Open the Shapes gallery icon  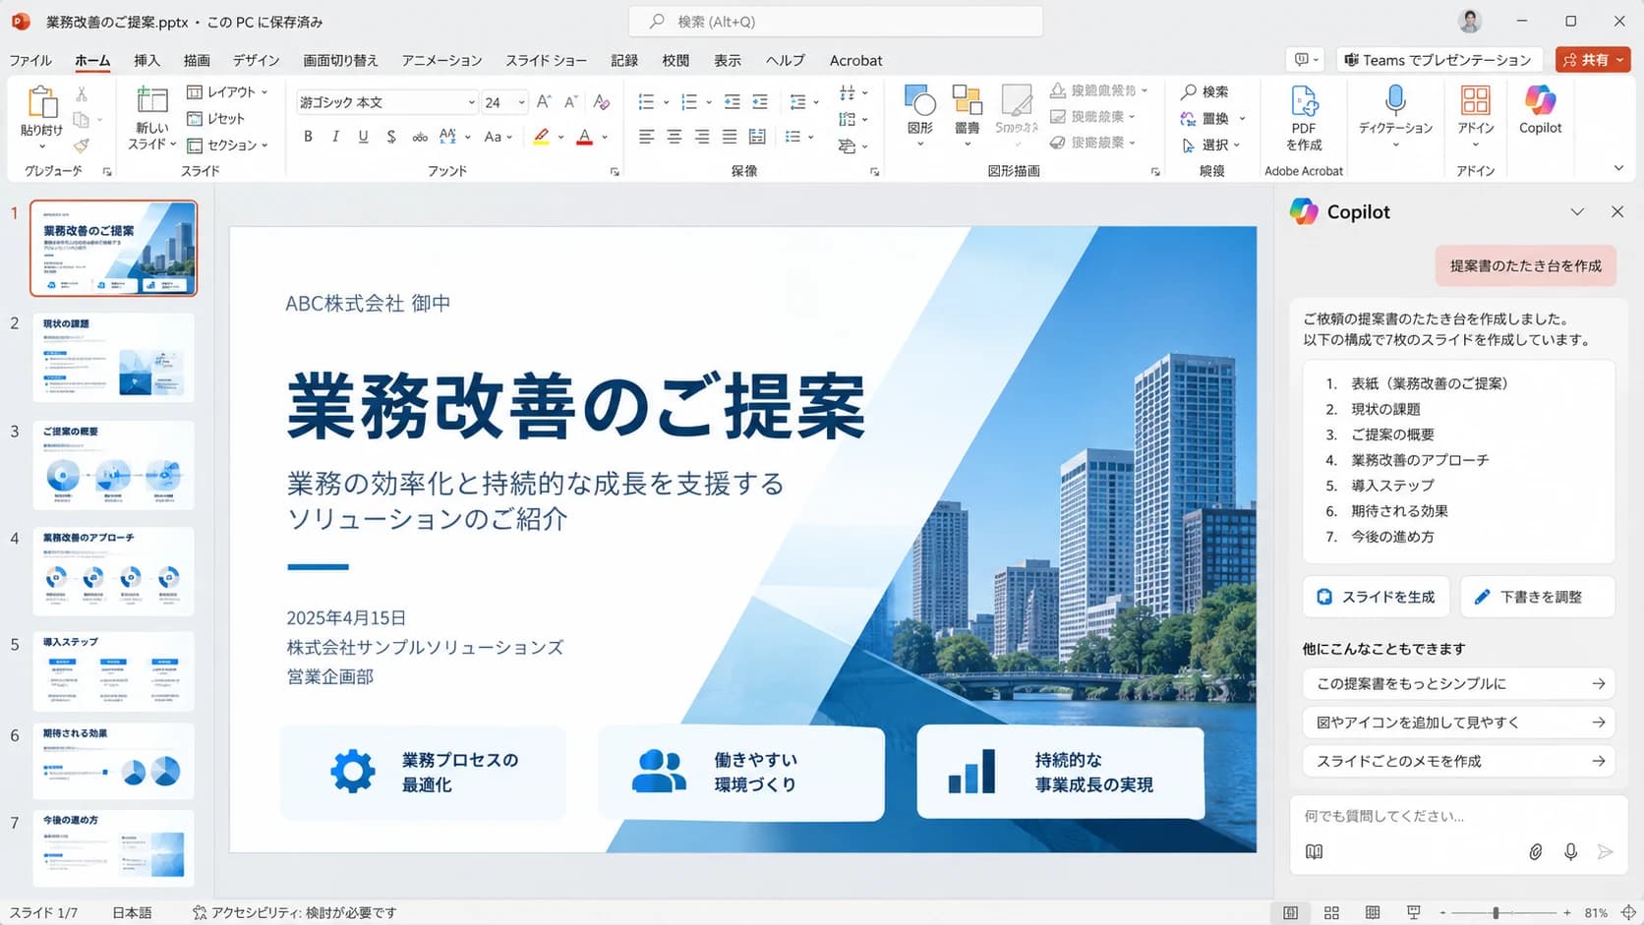920,101
